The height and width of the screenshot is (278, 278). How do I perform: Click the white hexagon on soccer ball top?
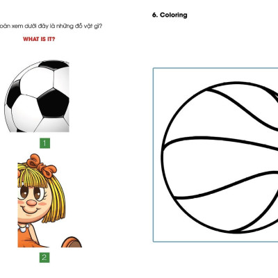point(37,81)
